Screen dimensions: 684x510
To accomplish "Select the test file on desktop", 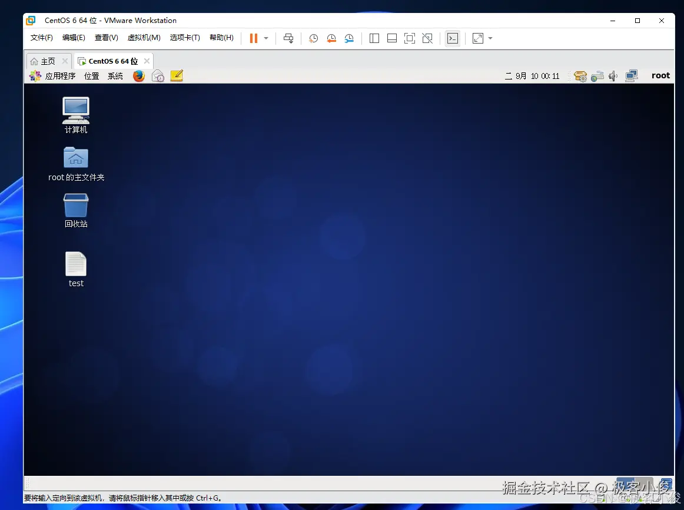I will [76, 270].
